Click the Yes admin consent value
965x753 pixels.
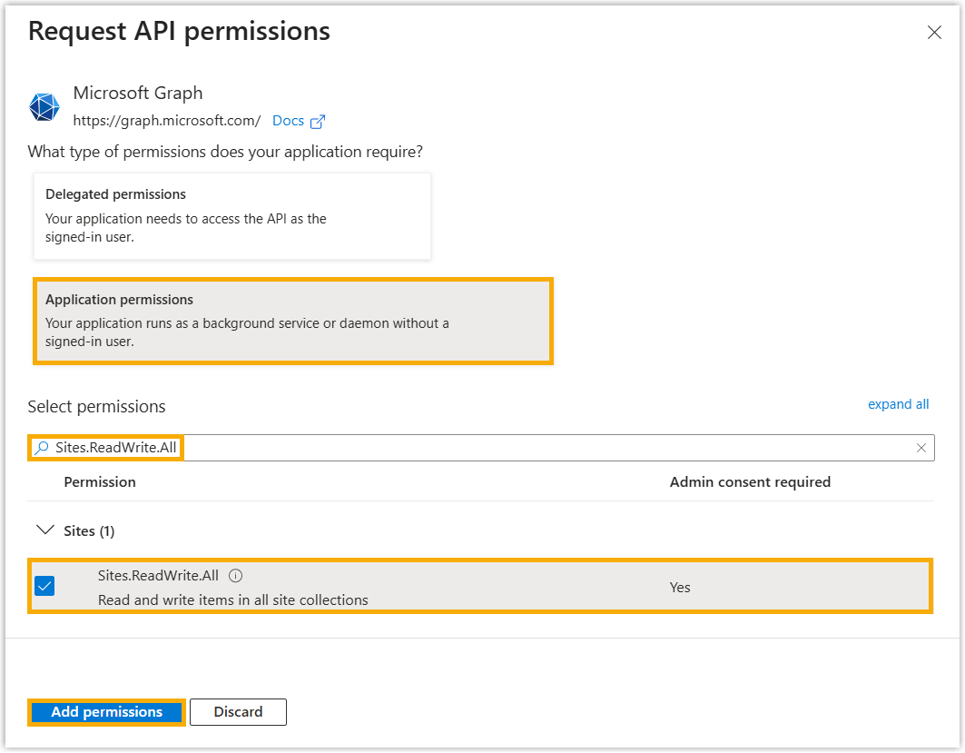pyautogui.click(x=680, y=588)
